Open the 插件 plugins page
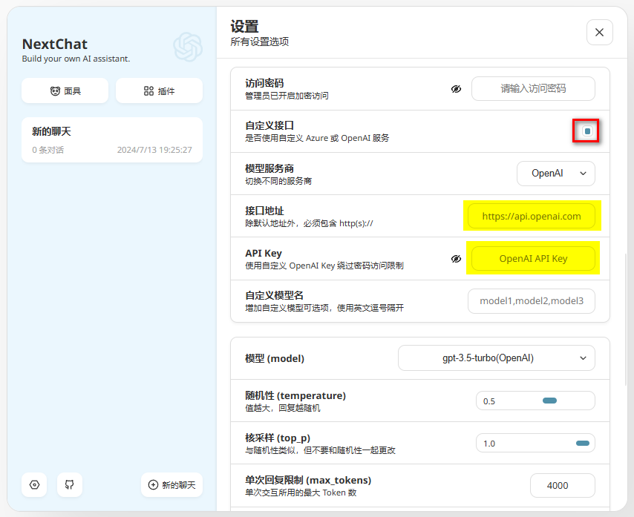634x517 pixels. [x=159, y=91]
